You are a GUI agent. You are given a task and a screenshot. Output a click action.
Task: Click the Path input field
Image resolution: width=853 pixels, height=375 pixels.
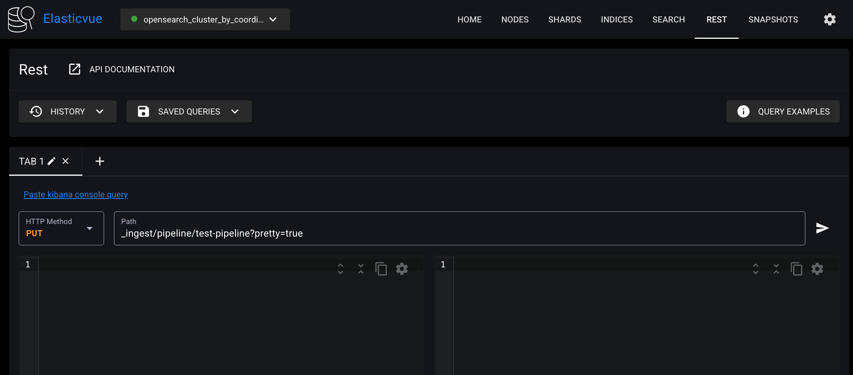[459, 228]
